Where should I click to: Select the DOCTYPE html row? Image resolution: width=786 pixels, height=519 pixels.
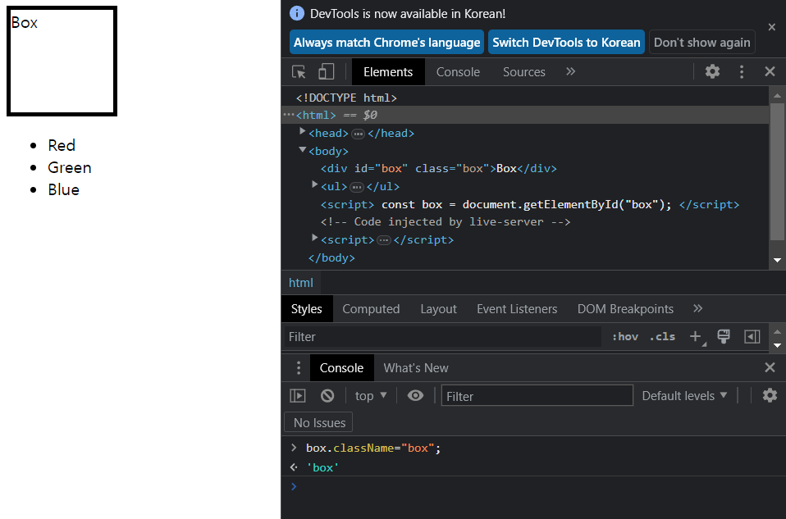[x=346, y=98]
